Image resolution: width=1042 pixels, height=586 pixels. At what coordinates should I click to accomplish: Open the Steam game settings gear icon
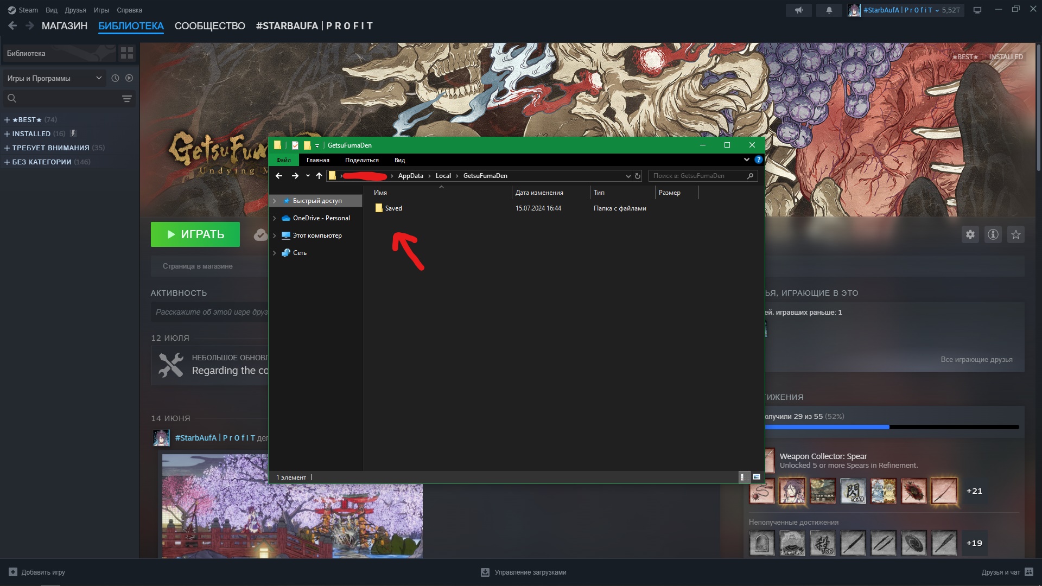(970, 234)
